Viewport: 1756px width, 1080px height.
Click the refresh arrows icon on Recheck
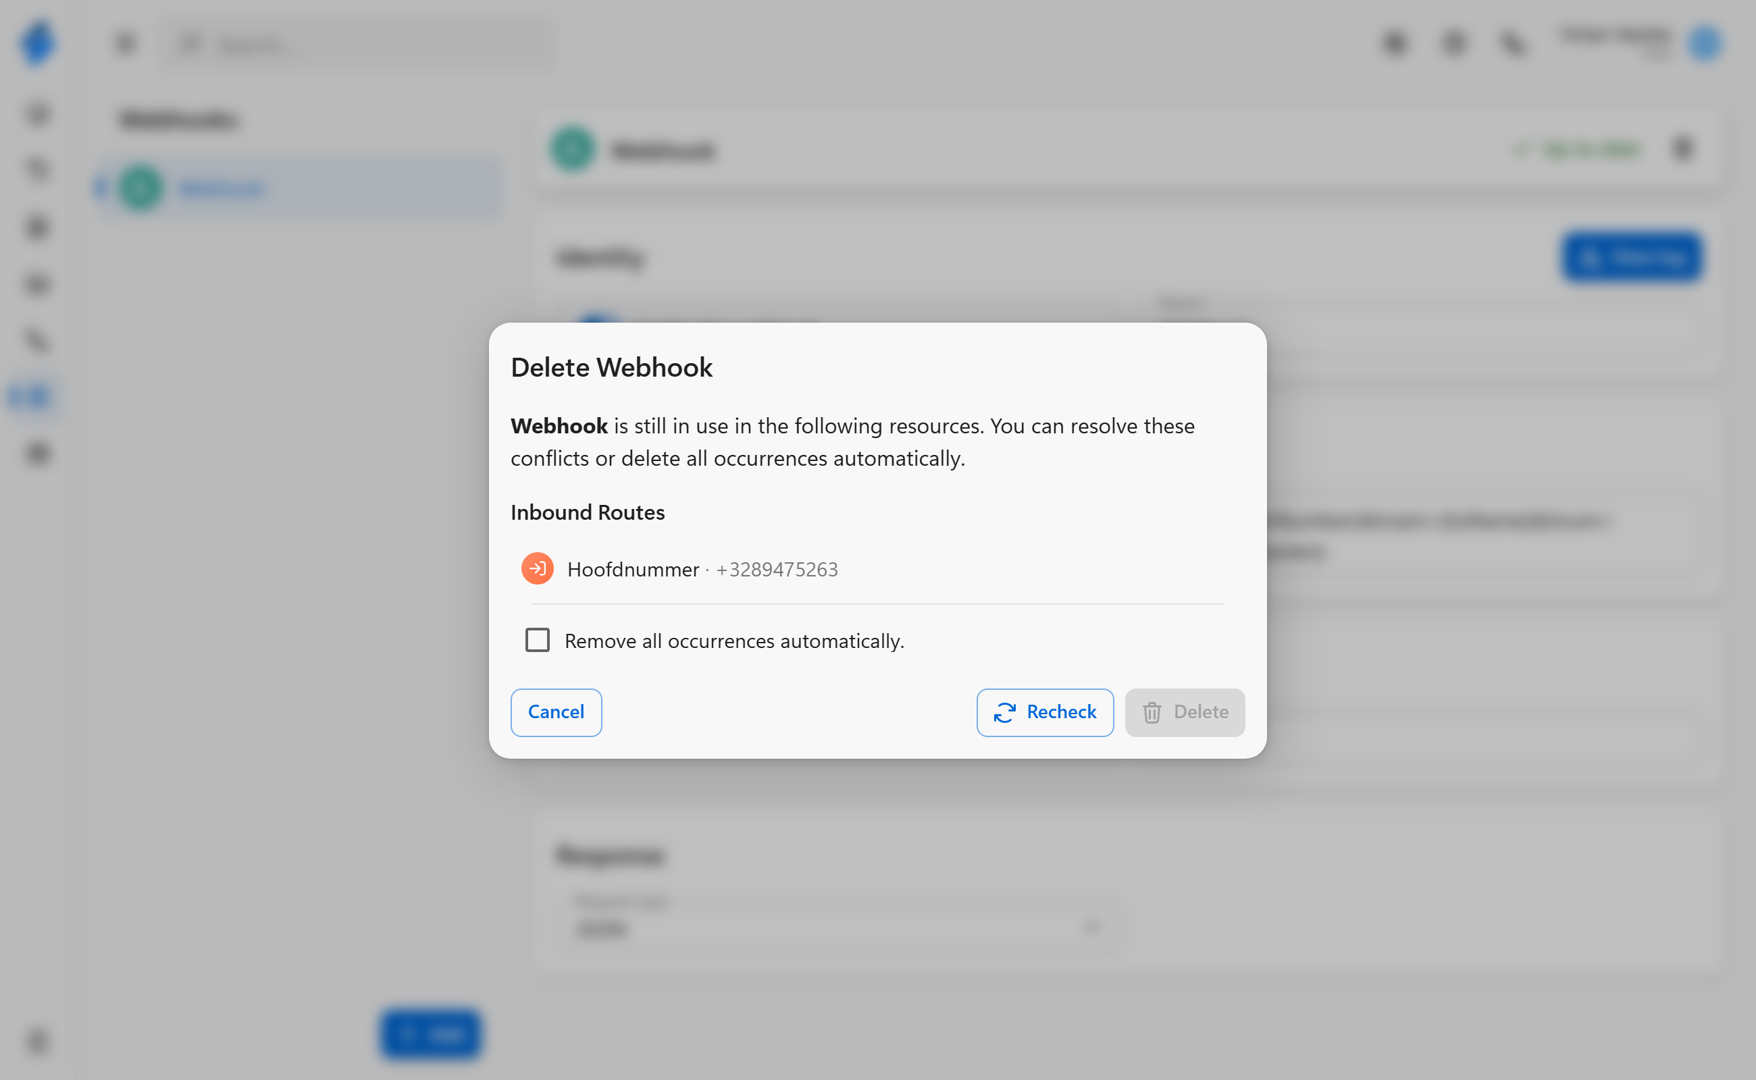click(1005, 712)
